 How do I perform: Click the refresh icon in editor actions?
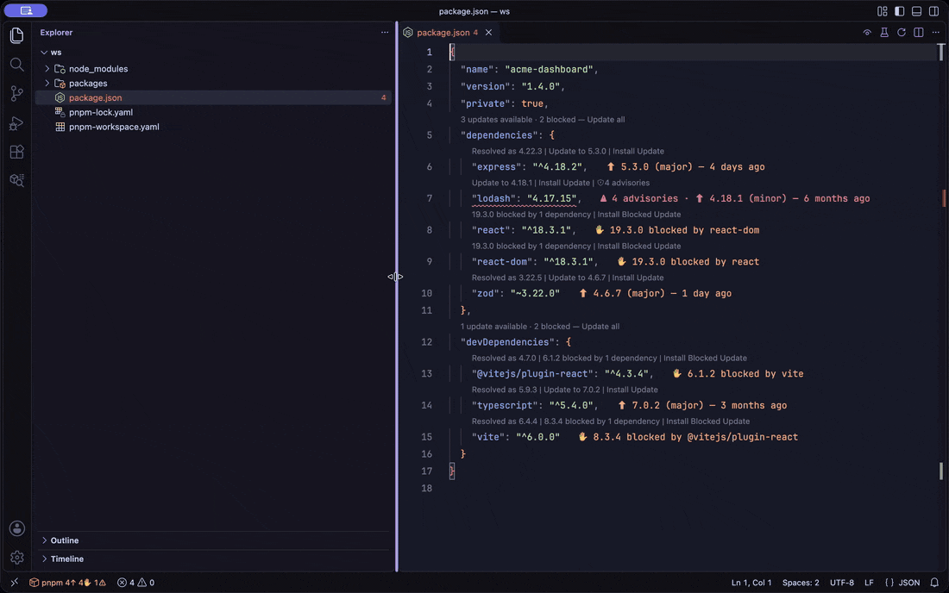tap(902, 33)
